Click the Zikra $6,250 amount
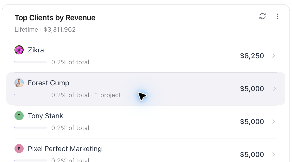Viewport: 292px width, 162px height. tap(252, 56)
